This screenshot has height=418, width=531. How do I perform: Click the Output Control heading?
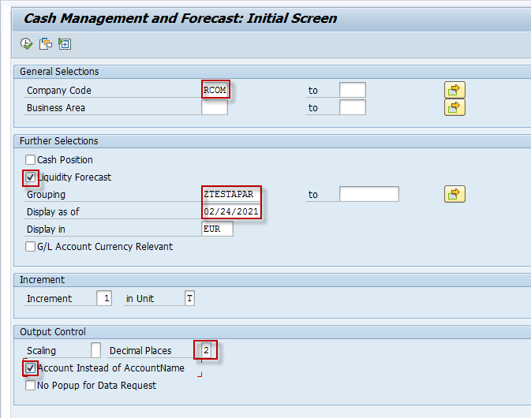(x=53, y=332)
